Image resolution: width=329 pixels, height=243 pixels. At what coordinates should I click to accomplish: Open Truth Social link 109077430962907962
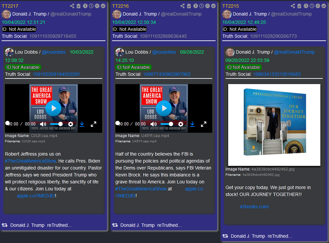pyautogui.click(x=167, y=74)
